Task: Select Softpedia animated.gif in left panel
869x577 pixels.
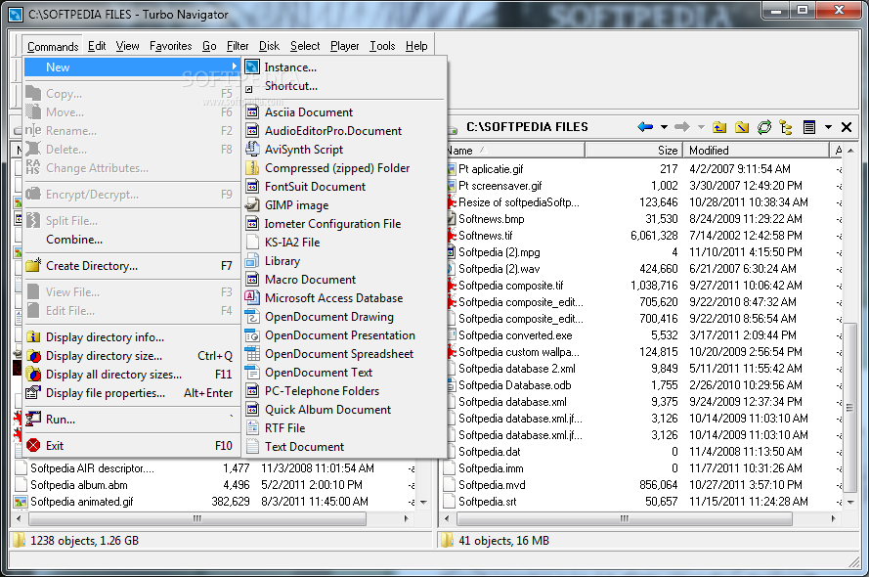Action: click(81, 502)
